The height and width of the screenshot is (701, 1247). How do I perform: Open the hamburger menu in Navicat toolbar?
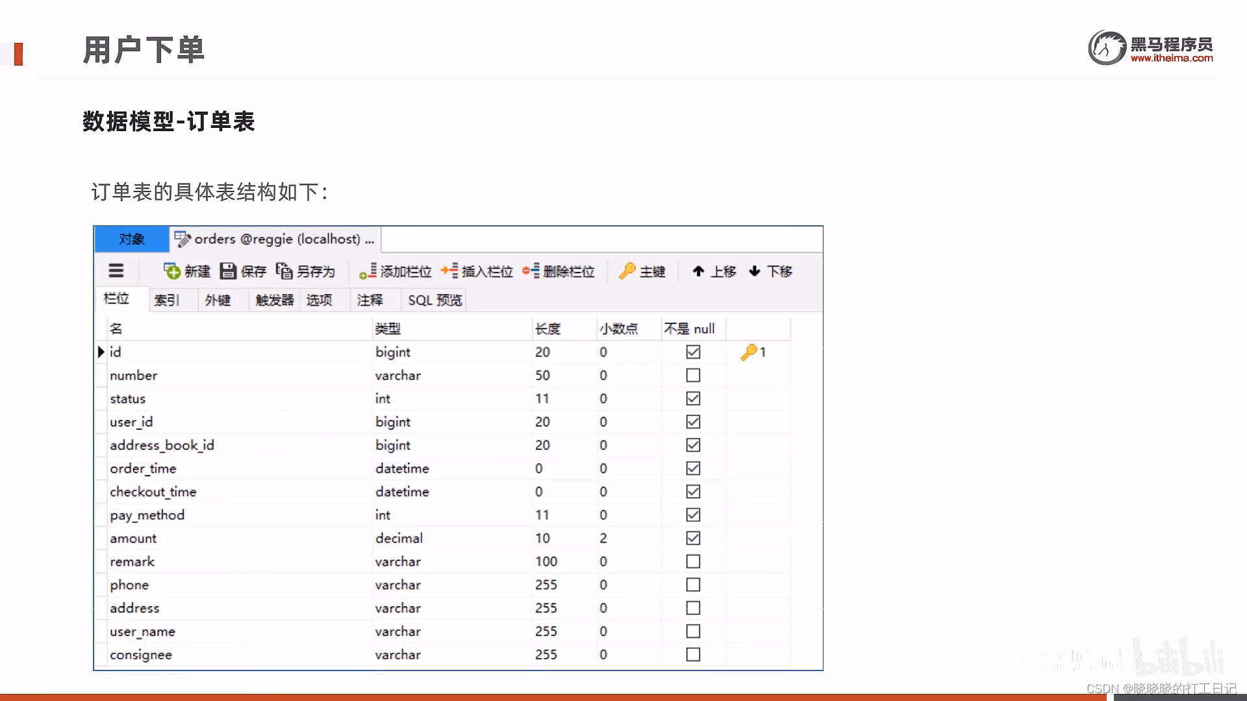pos(116,271)
